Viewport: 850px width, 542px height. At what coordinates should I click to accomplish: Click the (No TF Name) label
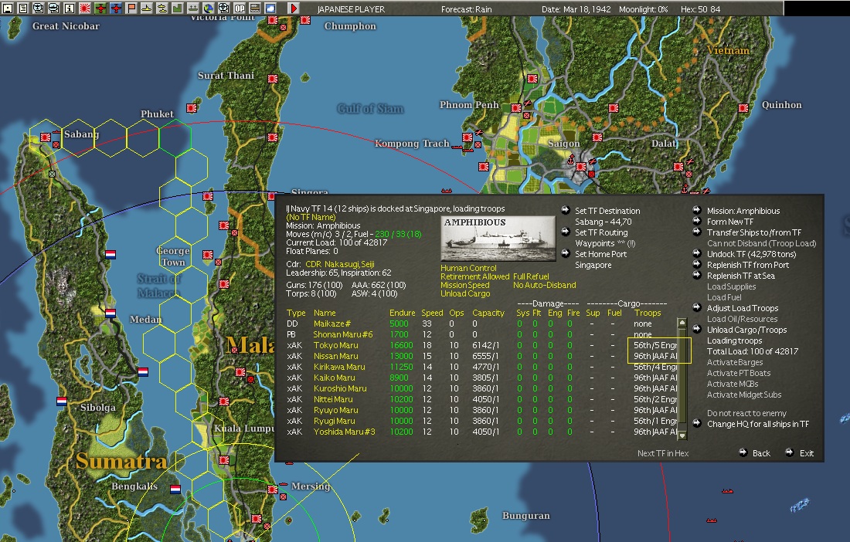point(311,217)
